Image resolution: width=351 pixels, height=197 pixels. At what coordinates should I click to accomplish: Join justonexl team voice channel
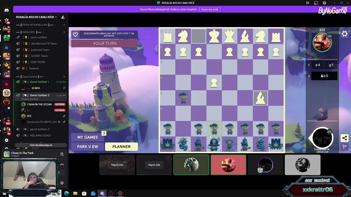41,50
